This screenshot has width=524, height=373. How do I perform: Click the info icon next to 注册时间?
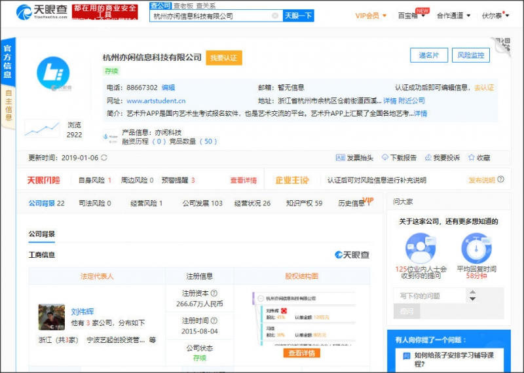click(214, 321)
